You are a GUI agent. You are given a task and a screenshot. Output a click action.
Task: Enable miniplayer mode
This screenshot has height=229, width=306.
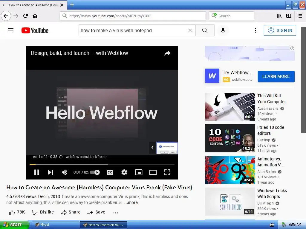[139, 172]
